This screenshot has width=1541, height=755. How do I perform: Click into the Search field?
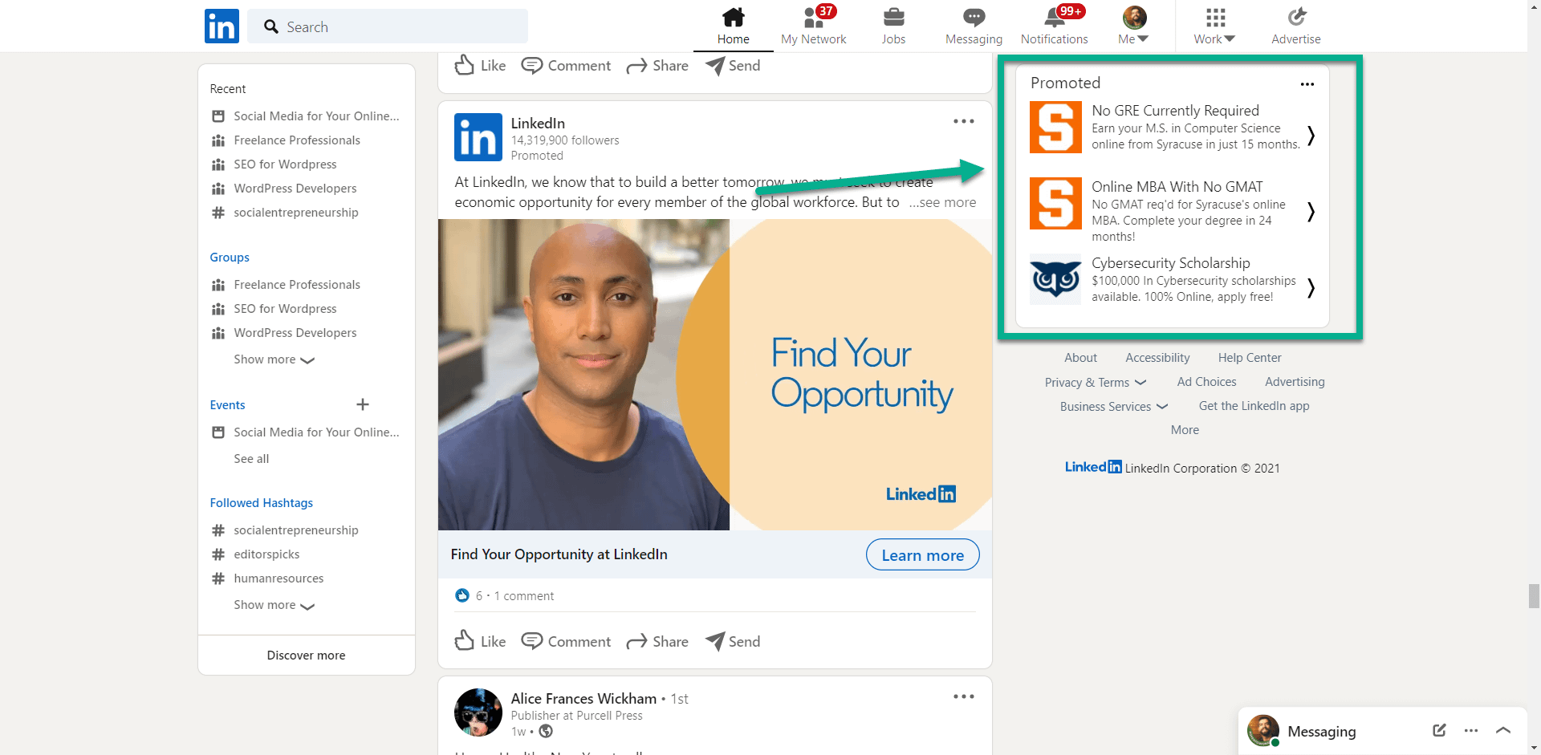(x=388, y=26)
